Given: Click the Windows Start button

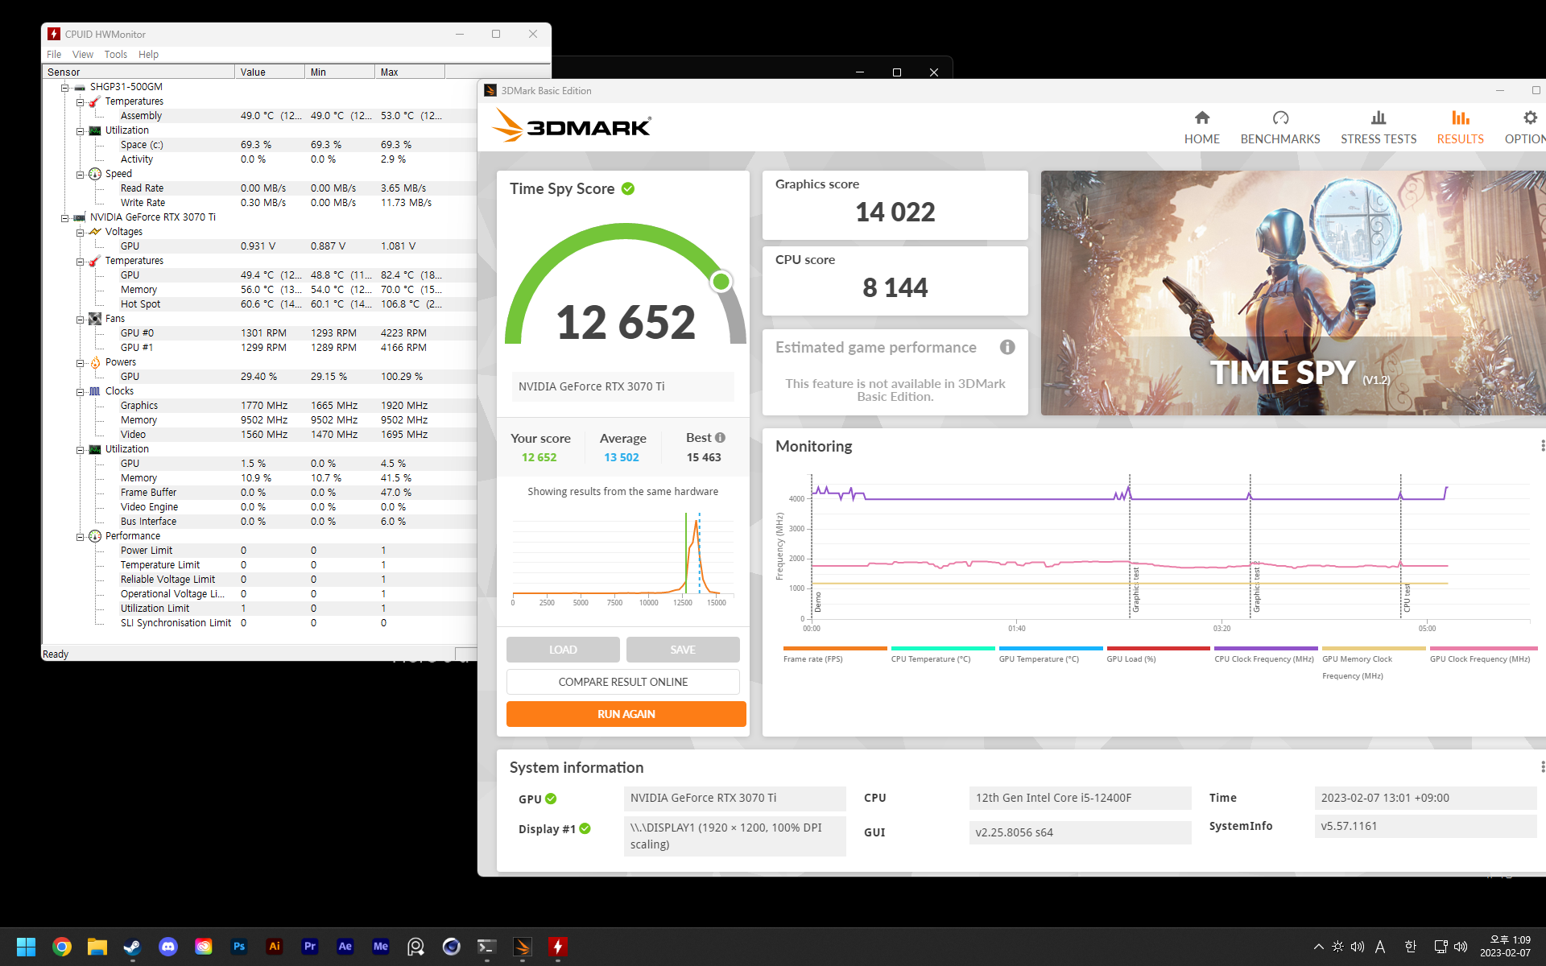Looking at the screenshot, I should point(27,947).
